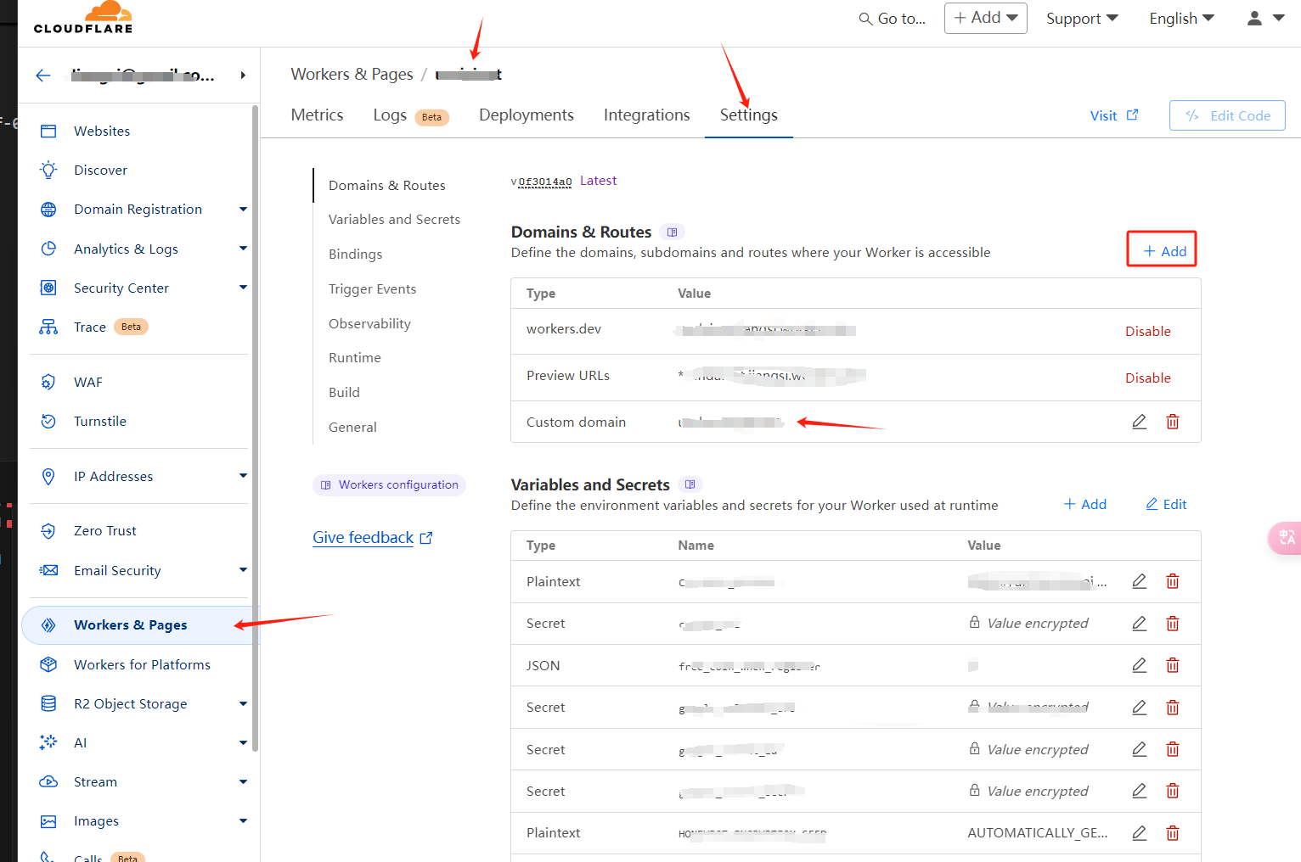
Task: Click the Zero Trust icon
Action: pyautogui.click(x=48, y=531)
